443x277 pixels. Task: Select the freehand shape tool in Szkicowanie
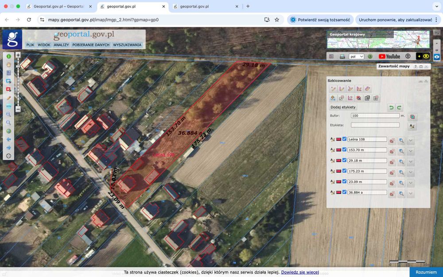pyautogui.click(x=367, y=89)
